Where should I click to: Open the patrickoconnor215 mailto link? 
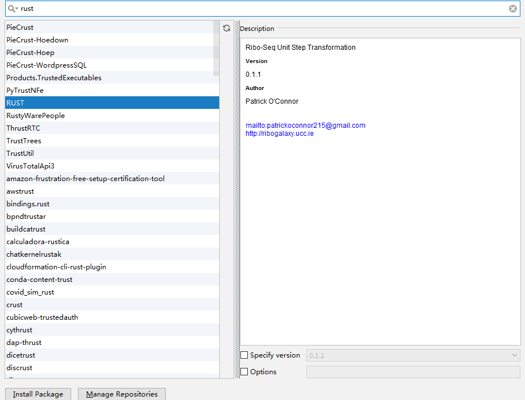(305, 126)
